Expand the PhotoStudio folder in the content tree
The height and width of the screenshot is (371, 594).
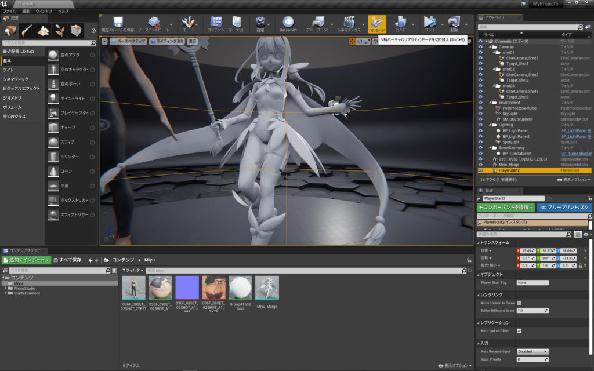(6, 288)
